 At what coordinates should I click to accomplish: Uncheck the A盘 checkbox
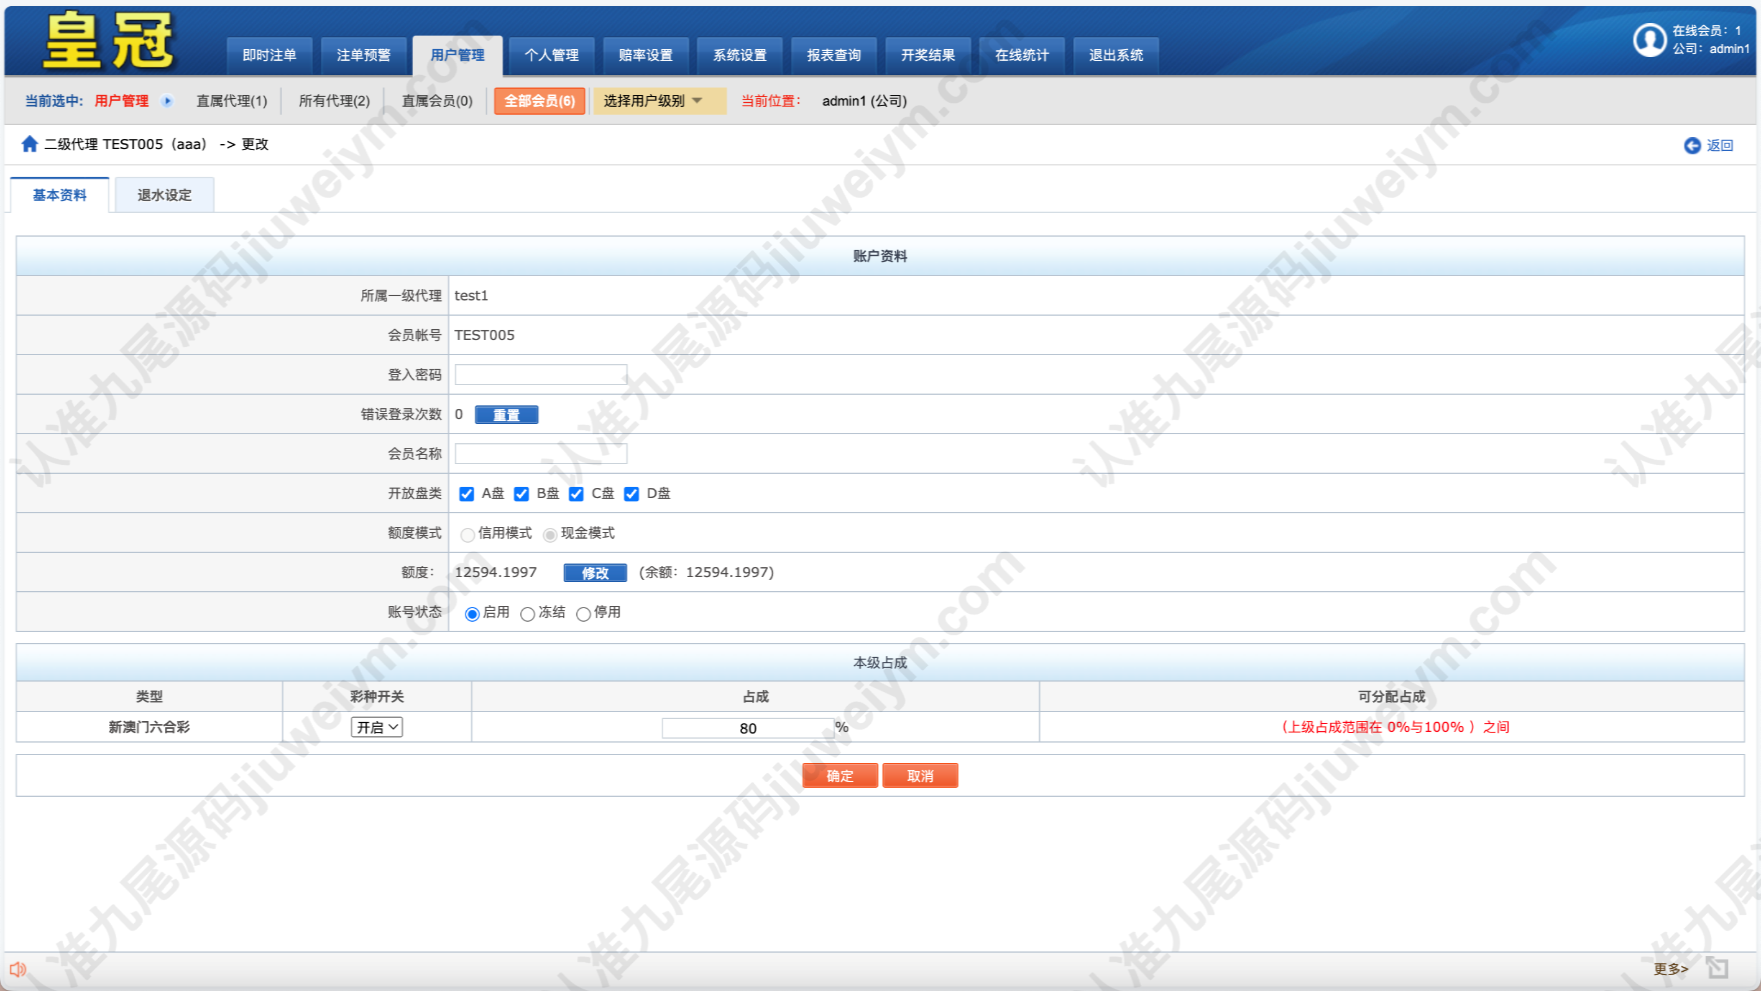coord(466,494)
